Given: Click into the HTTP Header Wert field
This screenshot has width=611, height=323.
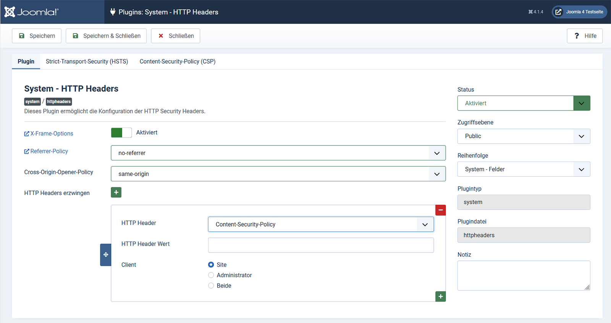Looking at the screenshot, I should coord(320,245).
